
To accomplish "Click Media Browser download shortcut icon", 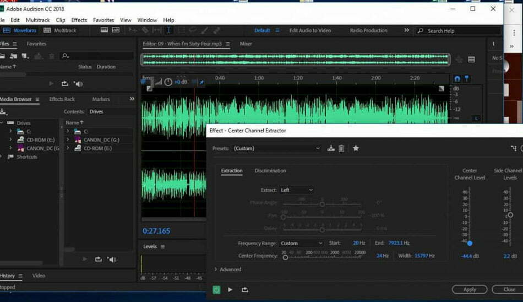I will [x=3, y=111].
